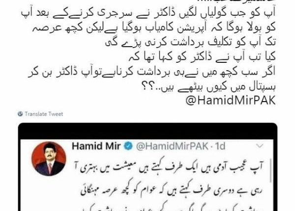Viewport: 295px width, 211px height.
Task: Click the Hamid Mir display name
Action: [x=96, y=146]
